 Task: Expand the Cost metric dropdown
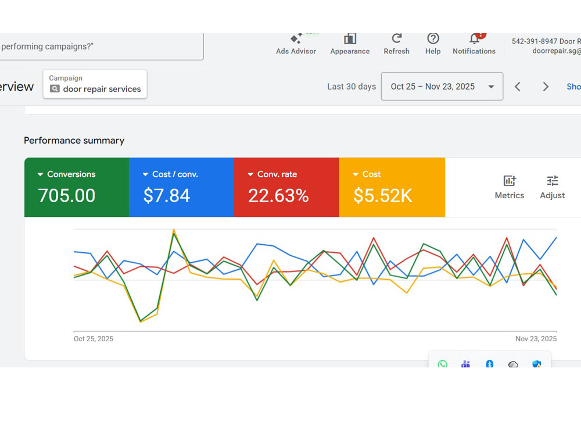356,174
